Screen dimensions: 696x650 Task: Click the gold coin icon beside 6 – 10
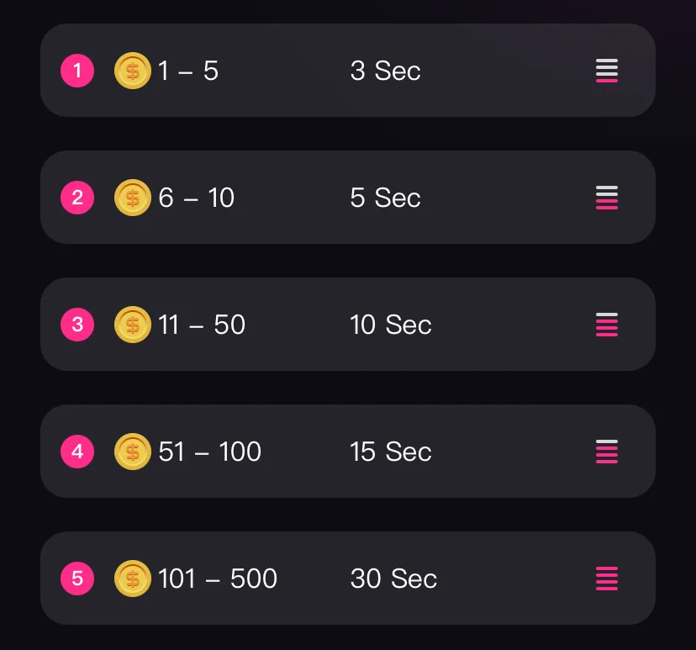(x=132, y=198)
